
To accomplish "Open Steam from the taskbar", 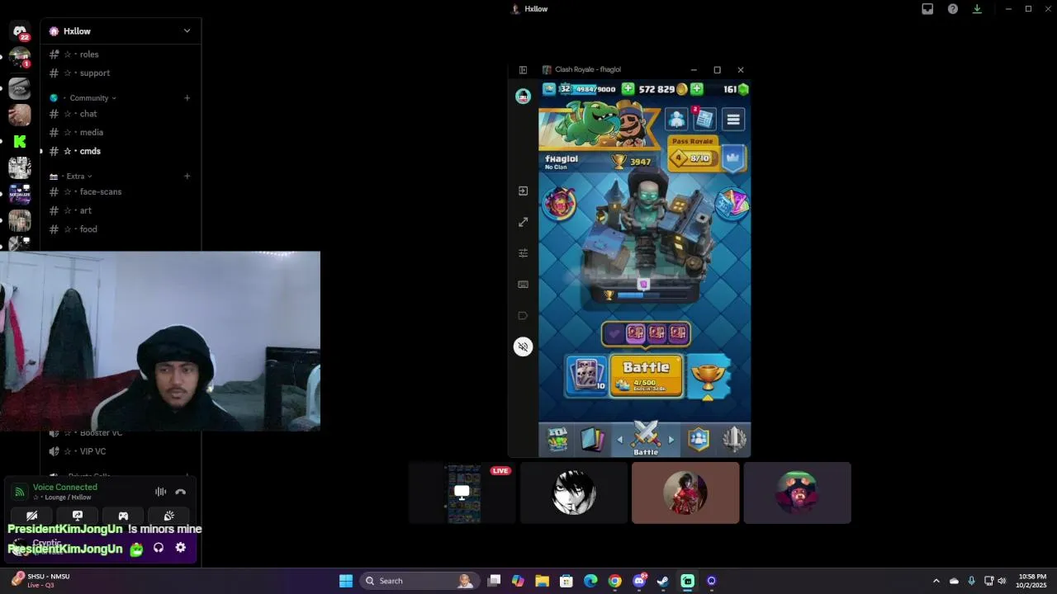I will point(663,581).
